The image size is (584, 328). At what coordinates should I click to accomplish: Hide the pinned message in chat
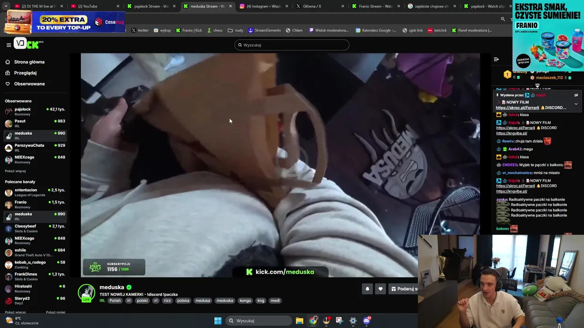coord(576,95)
